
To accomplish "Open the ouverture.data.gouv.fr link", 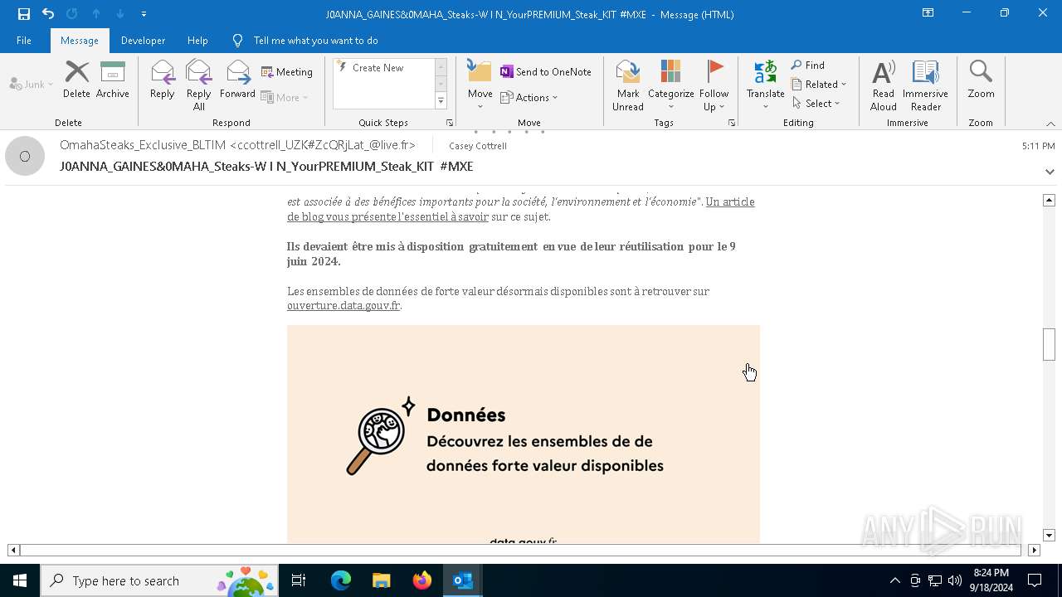I will 343,305.
